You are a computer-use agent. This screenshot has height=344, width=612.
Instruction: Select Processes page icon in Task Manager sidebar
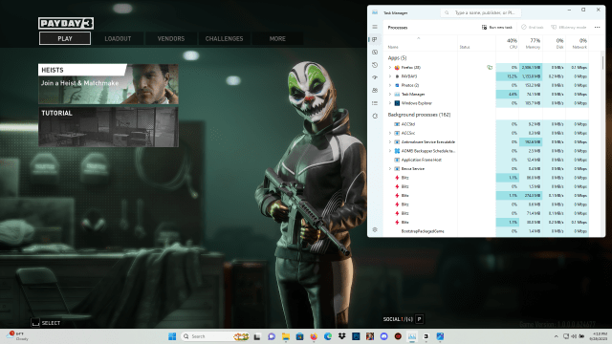coord(375,39)
